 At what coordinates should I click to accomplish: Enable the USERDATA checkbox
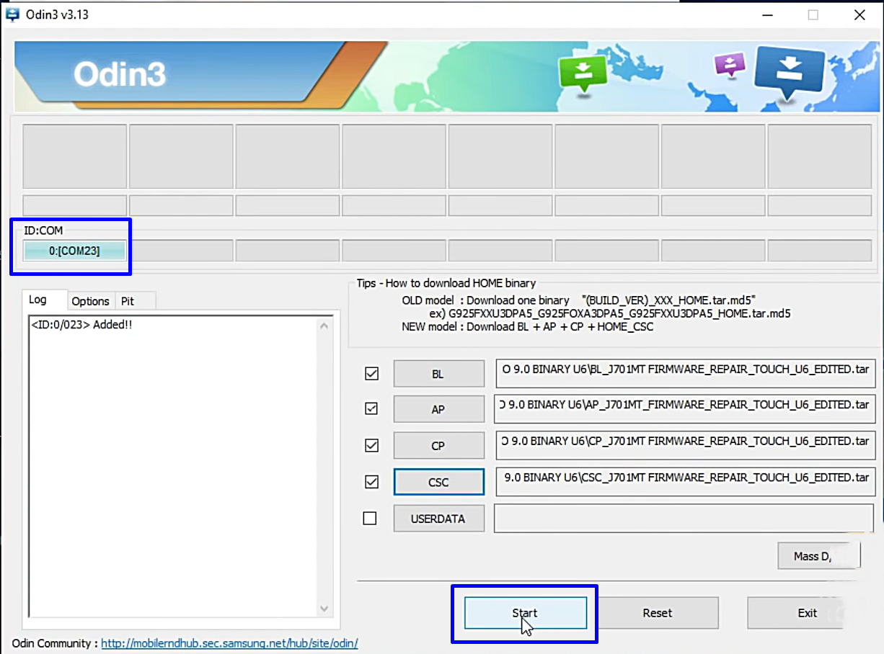click(x=370, y=519)
